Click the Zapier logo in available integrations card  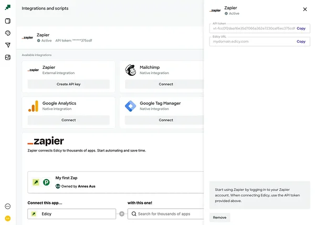coord(33,70)
